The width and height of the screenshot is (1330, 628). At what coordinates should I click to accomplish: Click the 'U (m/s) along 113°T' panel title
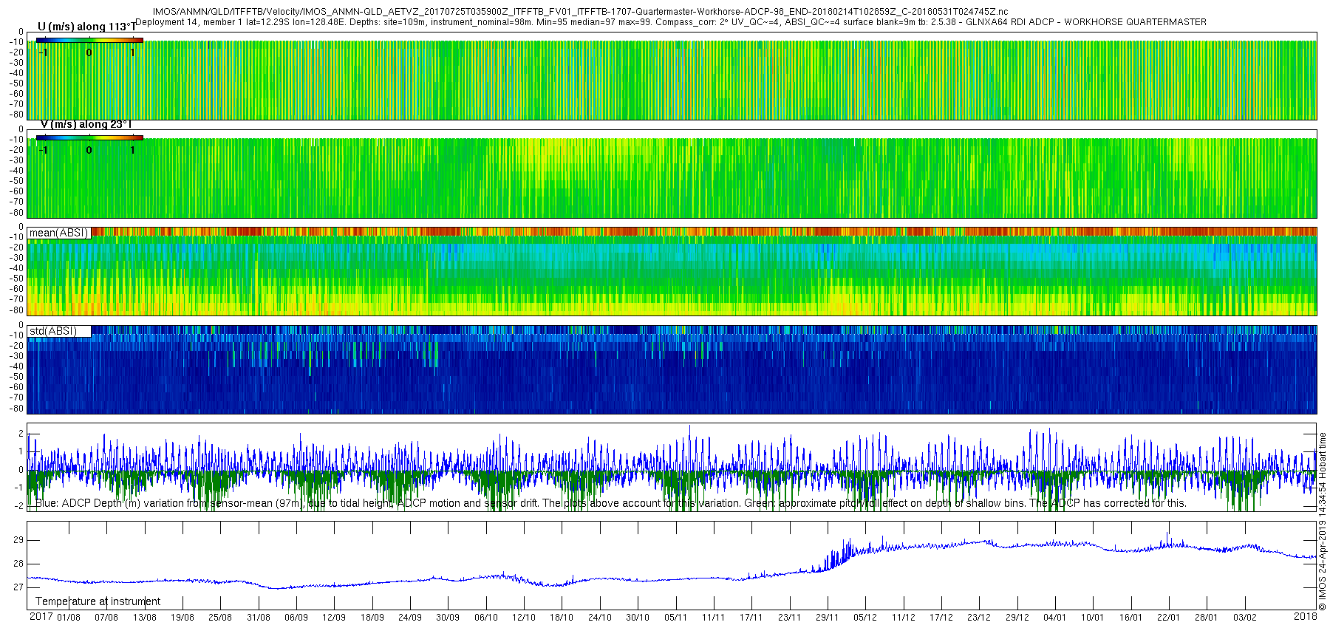[86, 27]
